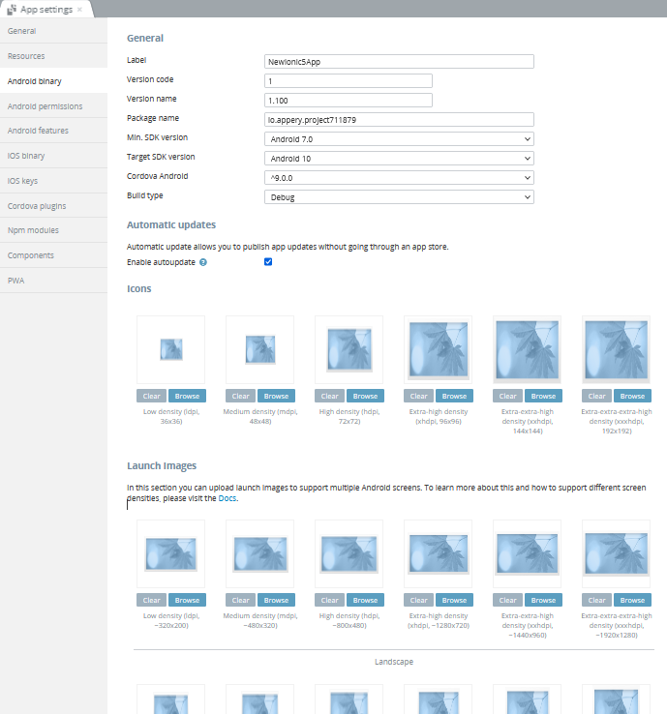Open the Target SDK version dropdown
This screenshot has width=667, height=714.
[399, 159]
